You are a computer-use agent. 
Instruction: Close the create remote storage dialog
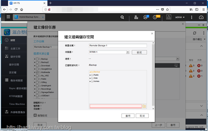pos(152,33)
